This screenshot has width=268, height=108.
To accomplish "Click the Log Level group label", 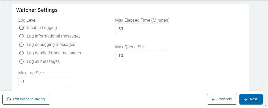I will (x=27, y=20).
